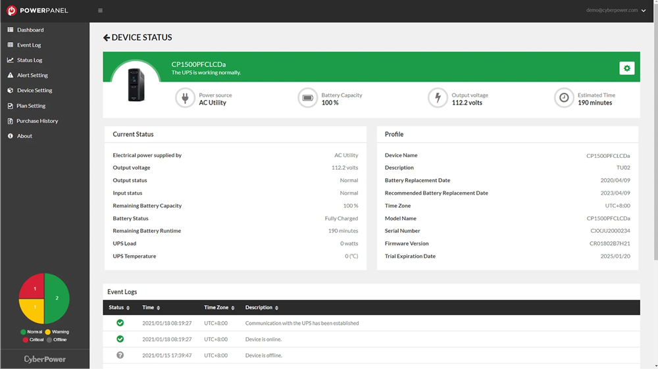Image resolution: width=658 pixels, height=369 pixels.
Task: Select green Normal segment of pie chart
Action: coord(57,298)
